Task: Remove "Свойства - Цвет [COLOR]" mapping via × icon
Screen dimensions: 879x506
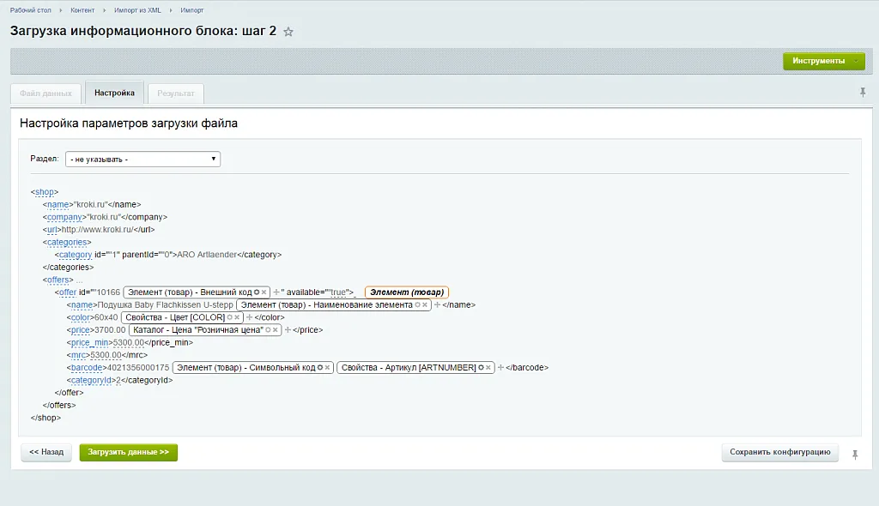Action: (236, 316)
